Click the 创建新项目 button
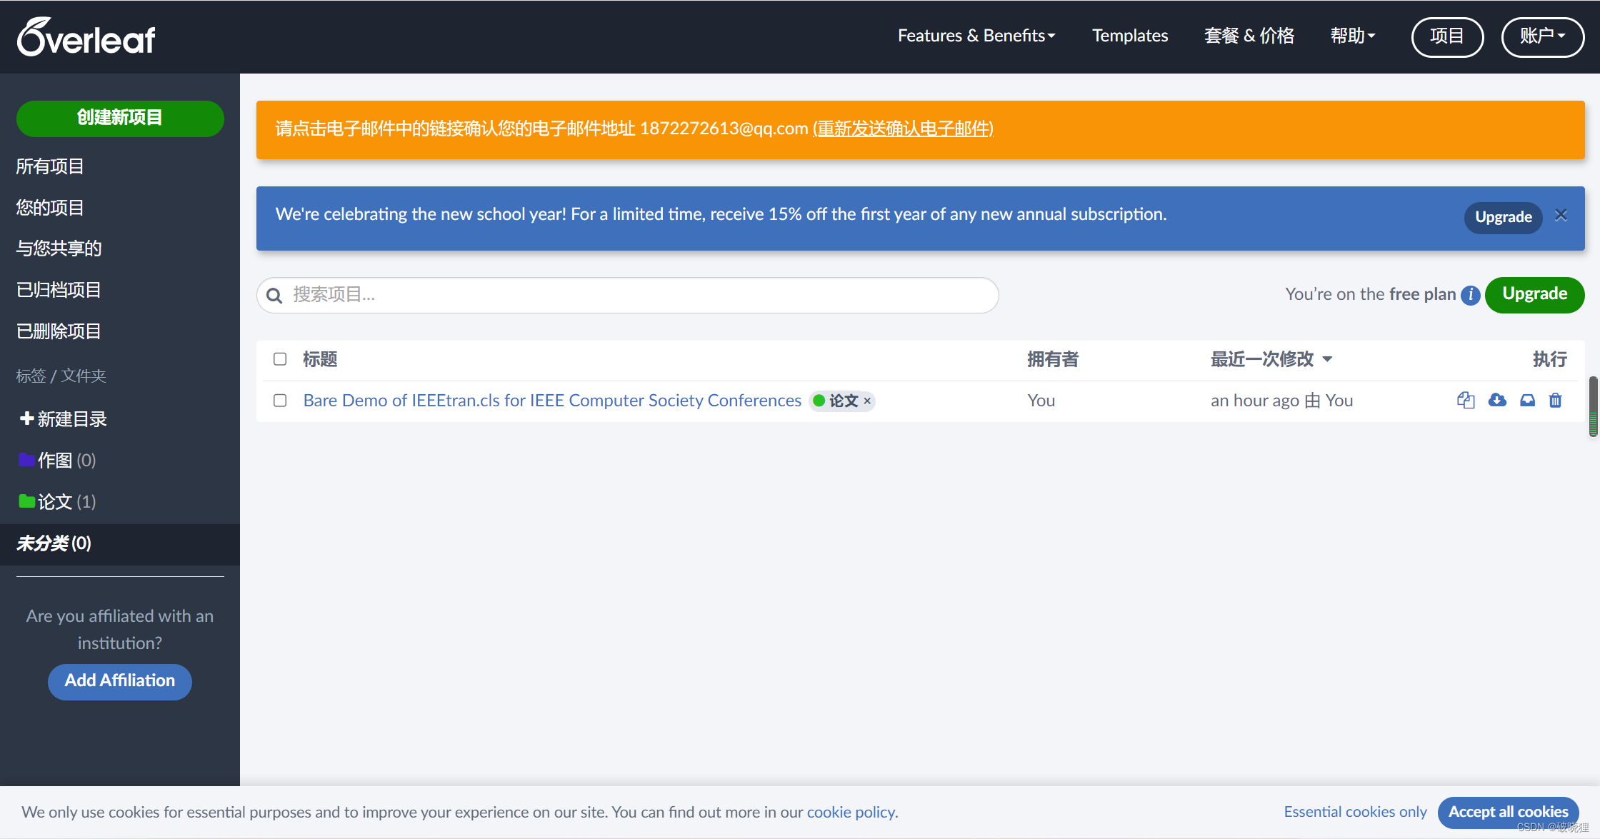Image resolution: width=1600 pixels, height=839 pixels. (x=120, y=118)
